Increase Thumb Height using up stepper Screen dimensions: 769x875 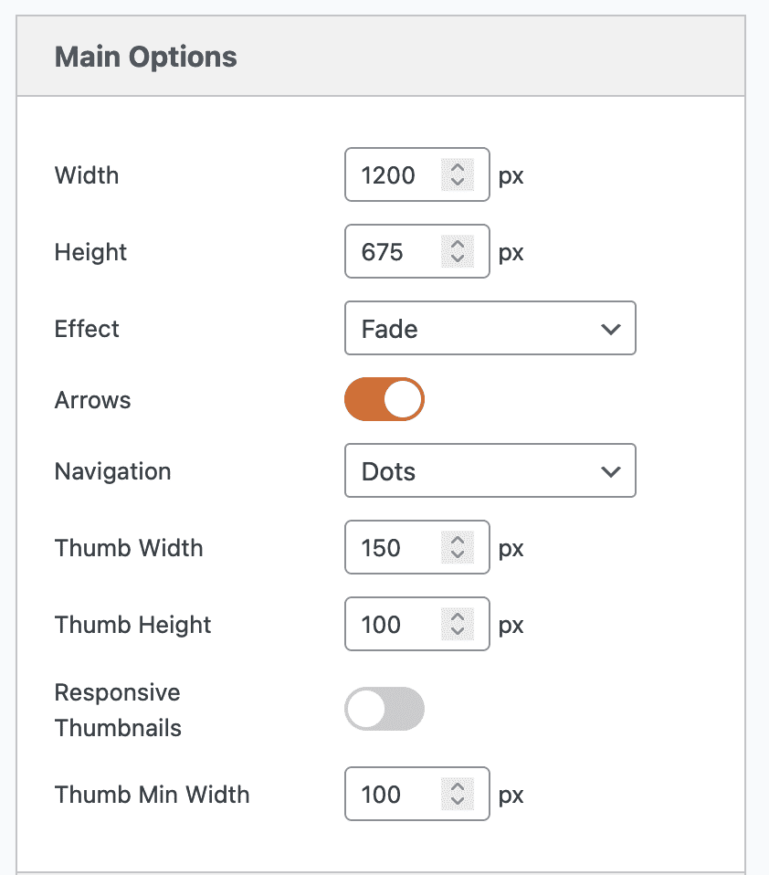(458, 617)
